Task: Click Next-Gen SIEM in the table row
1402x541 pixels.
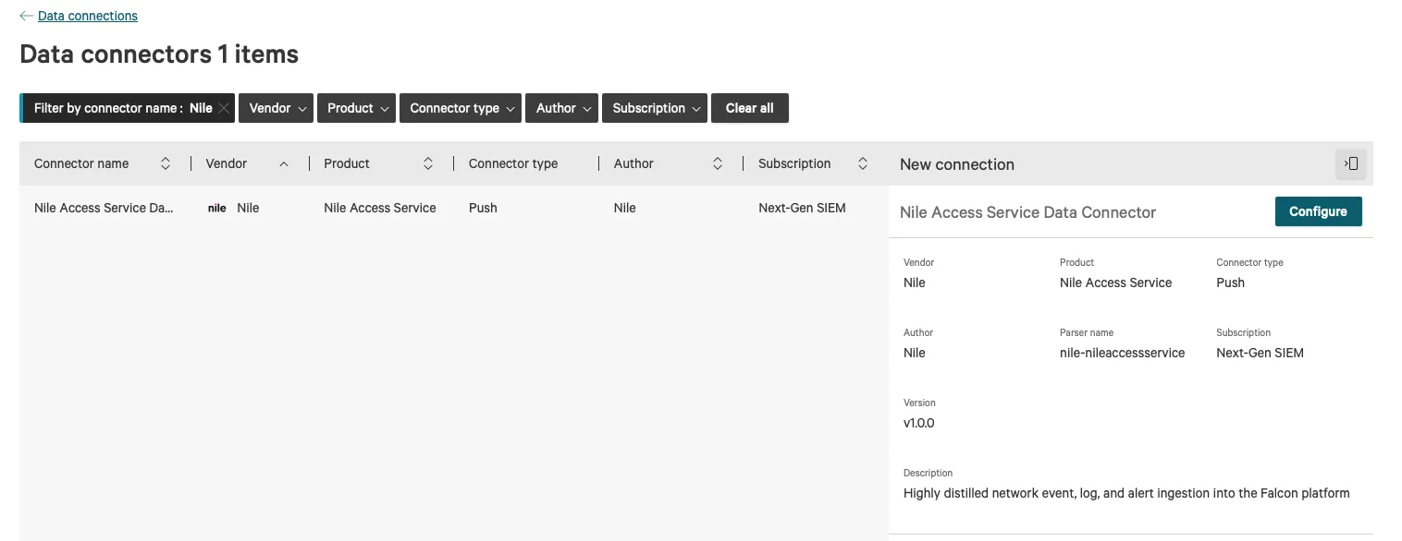Action: point(802,208)
